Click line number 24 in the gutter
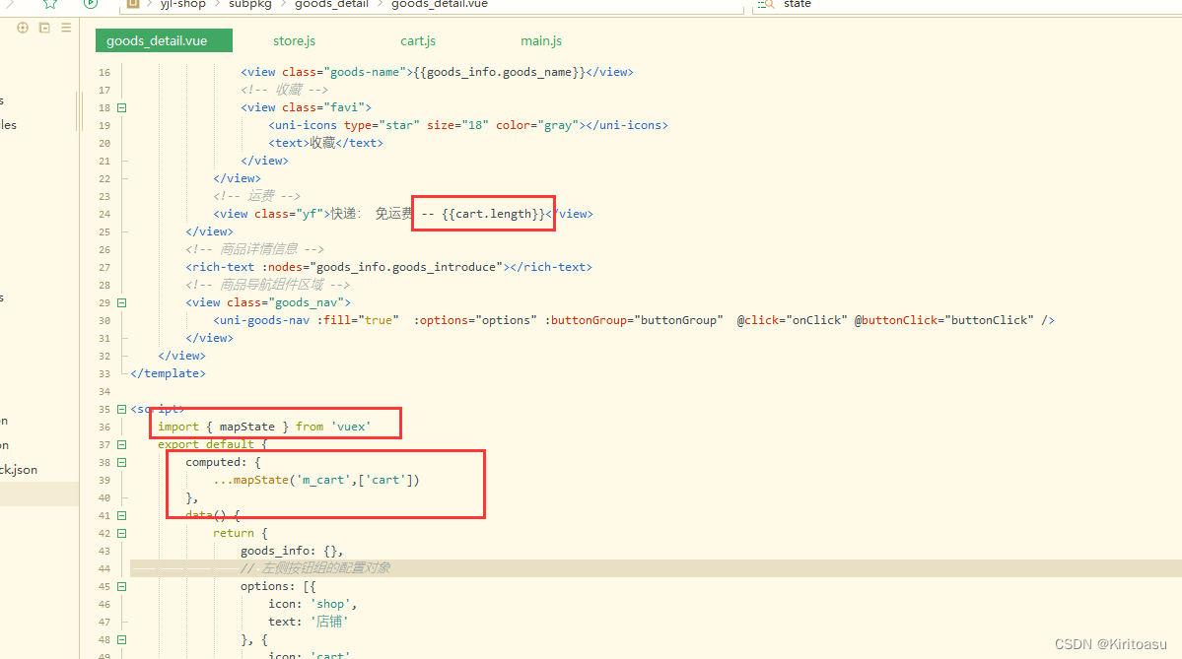Image resolution: width=1182 pixels, height=659 pixels. 104,214
